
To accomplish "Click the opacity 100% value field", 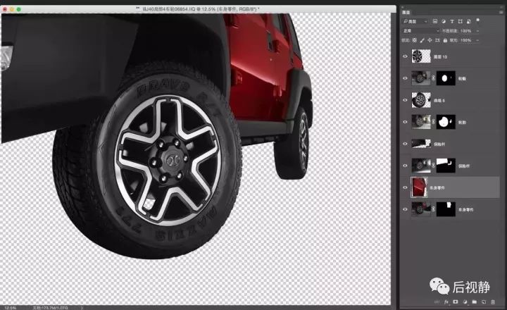I will (466, 31).
